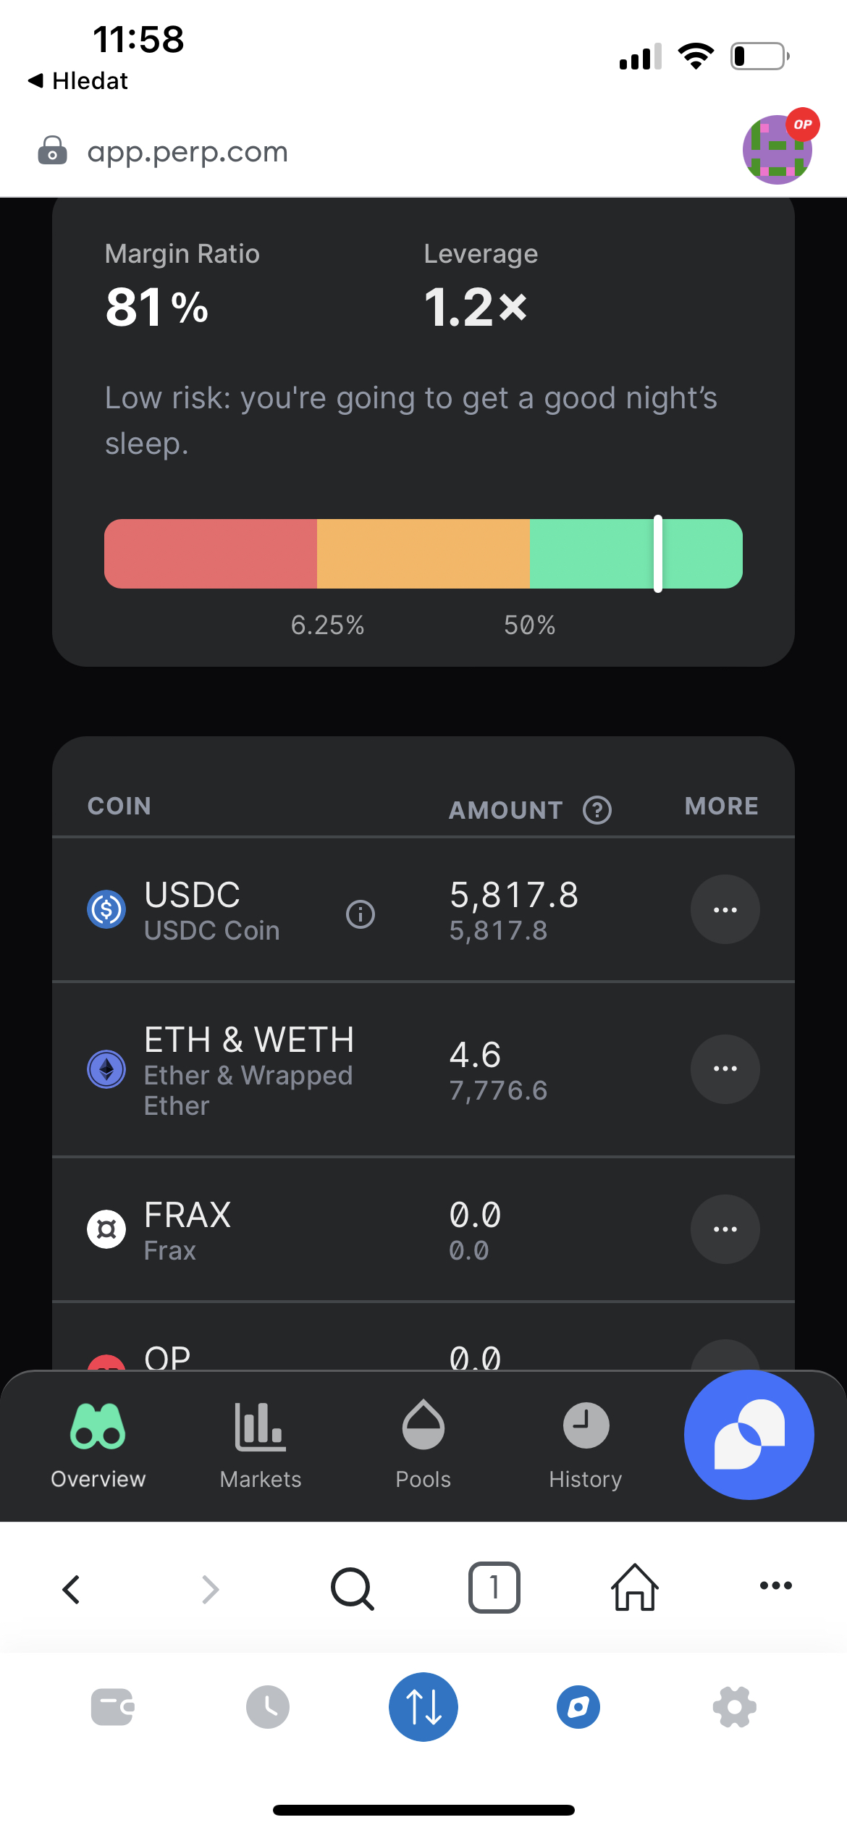Screen dimensions: 847x1833
Task: Open the browser search magnifier icon
Action: point(352,1588)
